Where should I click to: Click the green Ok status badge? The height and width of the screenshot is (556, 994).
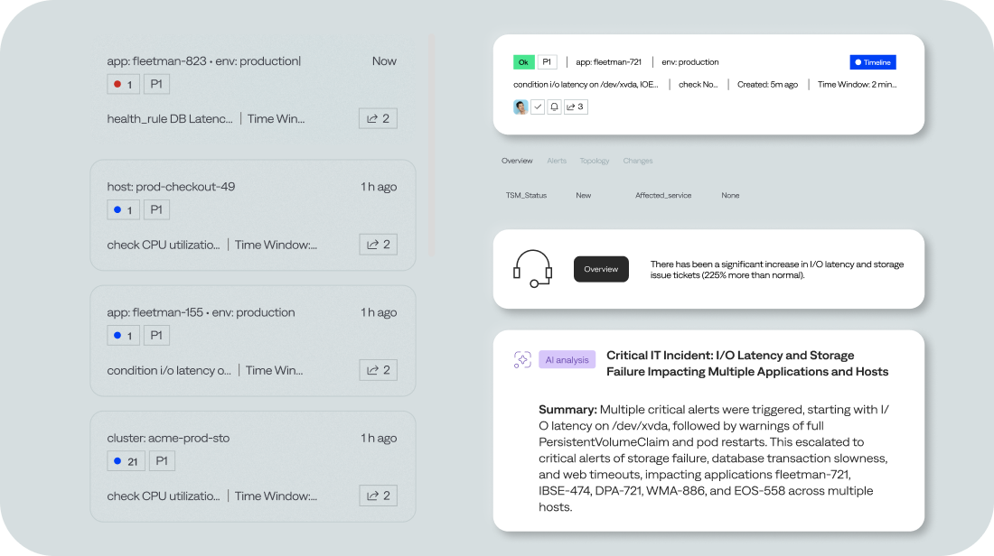524,62
